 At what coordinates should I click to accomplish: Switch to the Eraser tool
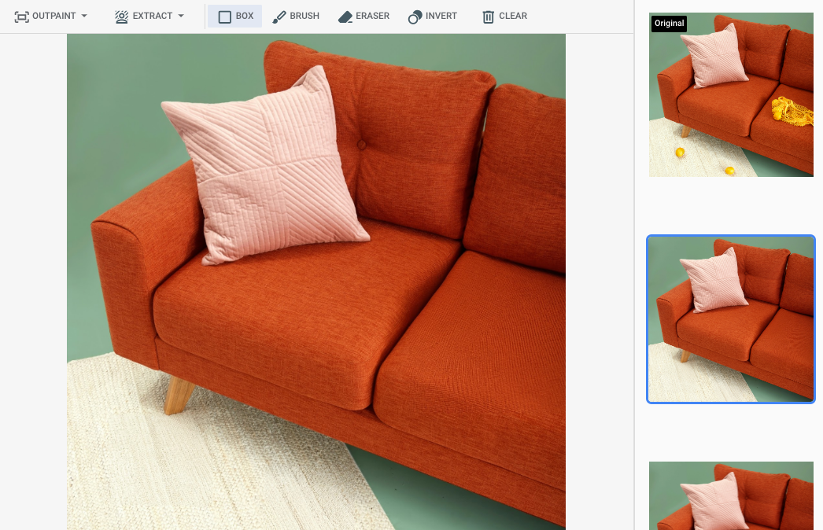pos(363,16)
